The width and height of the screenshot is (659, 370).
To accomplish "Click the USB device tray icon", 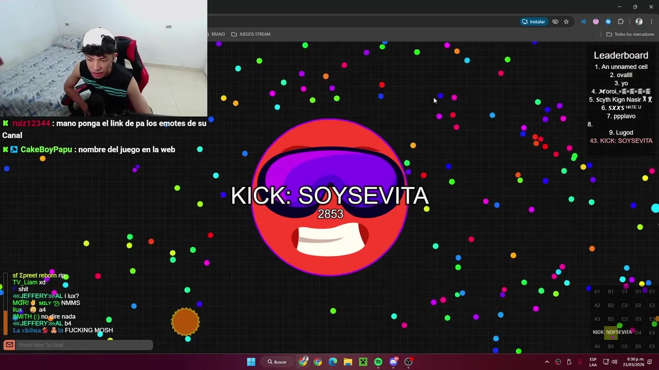I will click(569, 362).
